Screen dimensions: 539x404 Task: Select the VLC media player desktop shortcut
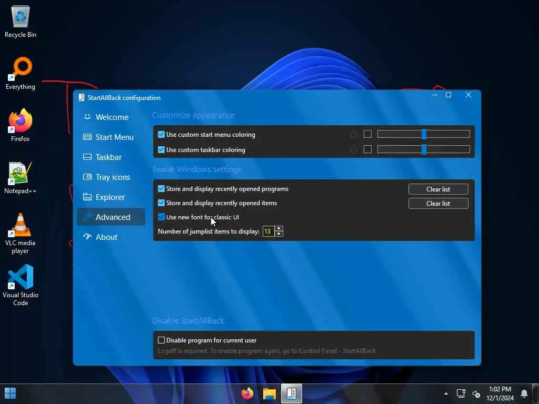pyautogui.click(x=21, y=234)
